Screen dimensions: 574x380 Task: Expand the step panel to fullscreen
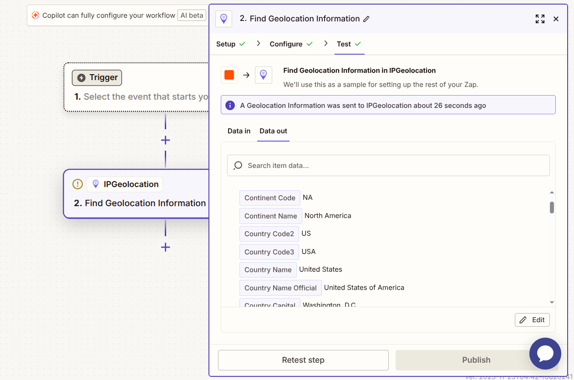tap(540, 19)
